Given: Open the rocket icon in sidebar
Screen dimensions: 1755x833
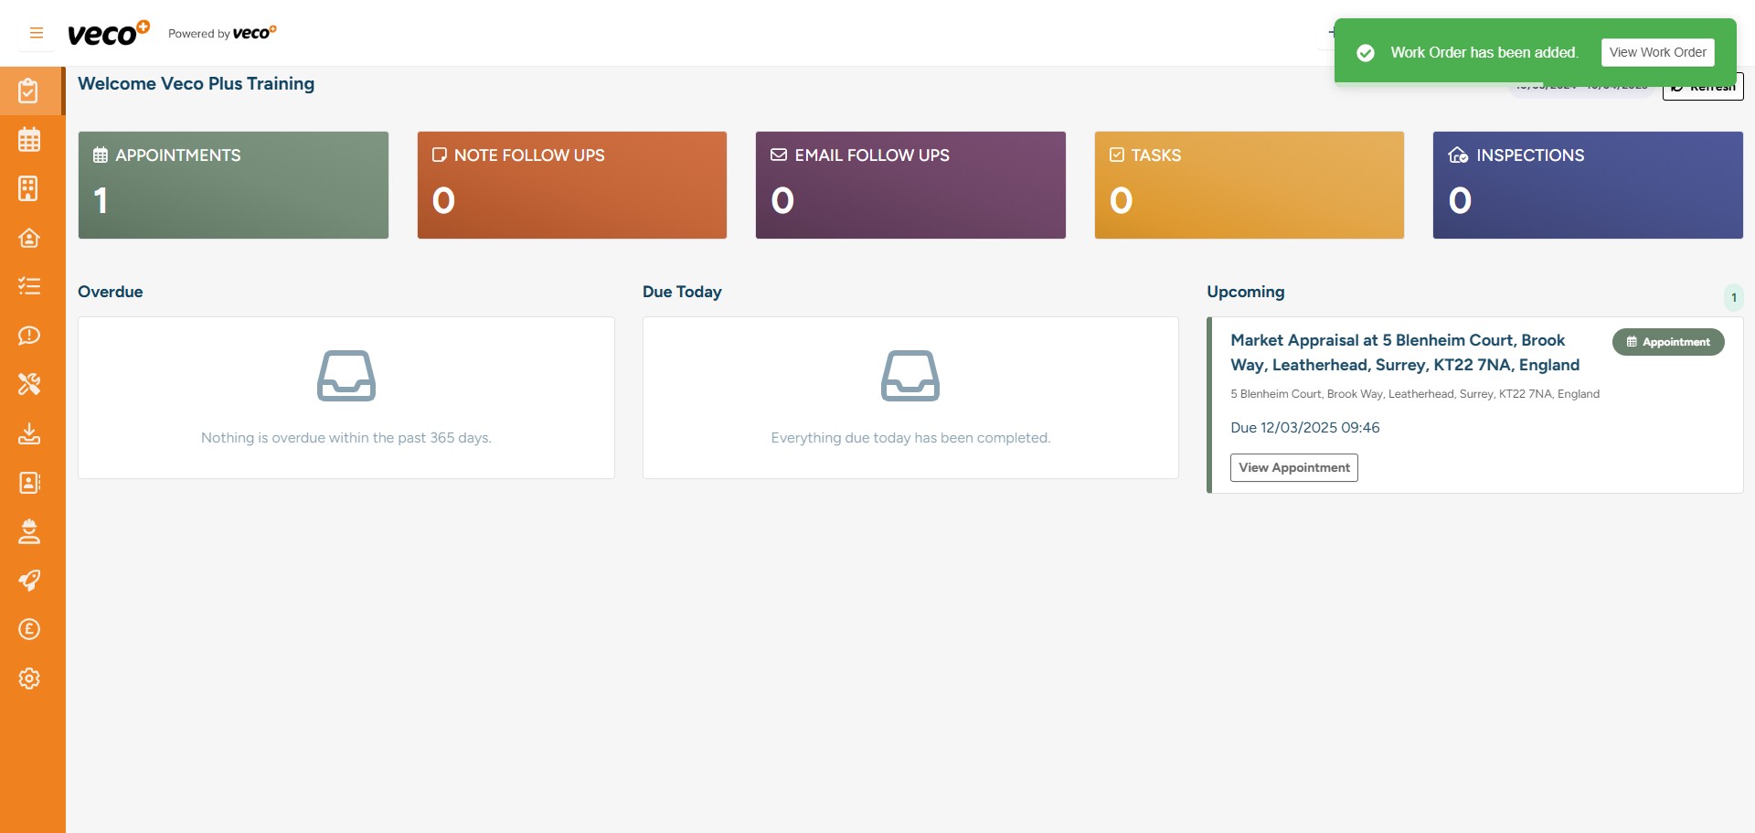Looking at the screenshot, I should pyautogui.click(x=29, y=581).
